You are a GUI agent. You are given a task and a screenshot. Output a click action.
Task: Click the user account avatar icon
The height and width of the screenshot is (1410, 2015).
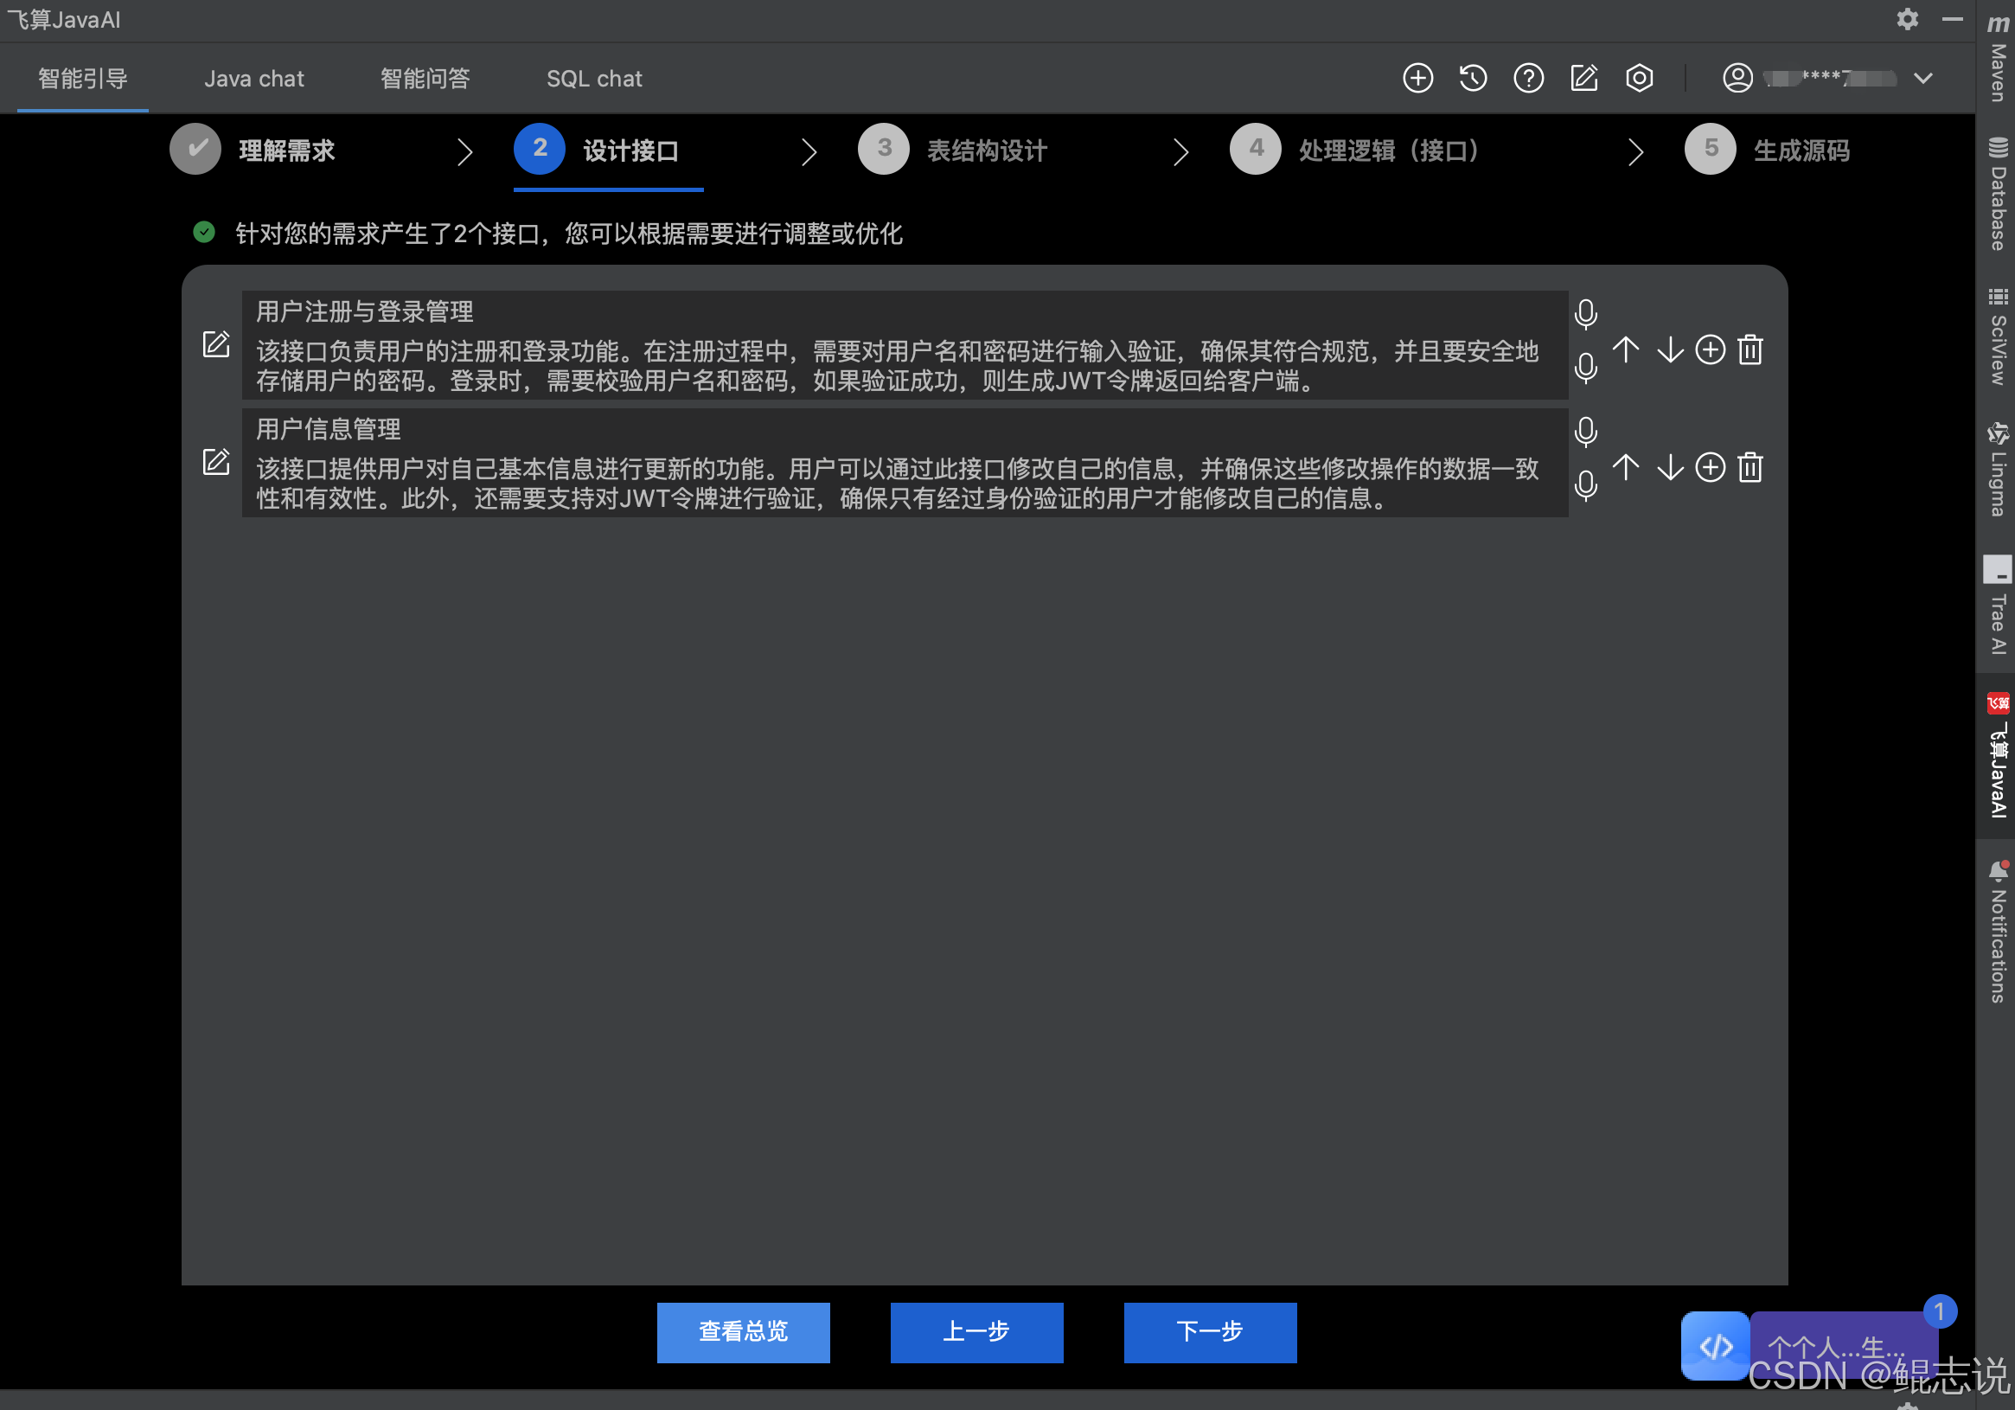tap(1737, 78)
